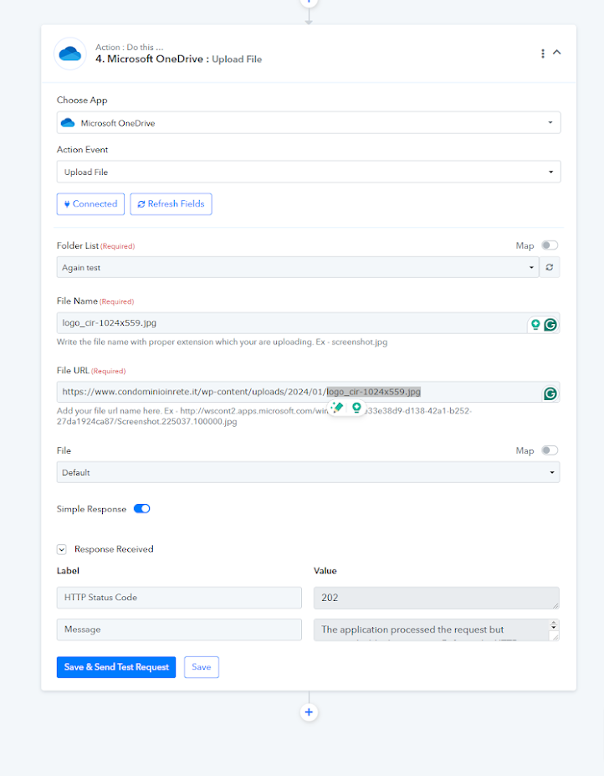Click the refresh icon in Refresh Fields
The width and height of the screenshot is (604, 776).
(x=141, y=204)
